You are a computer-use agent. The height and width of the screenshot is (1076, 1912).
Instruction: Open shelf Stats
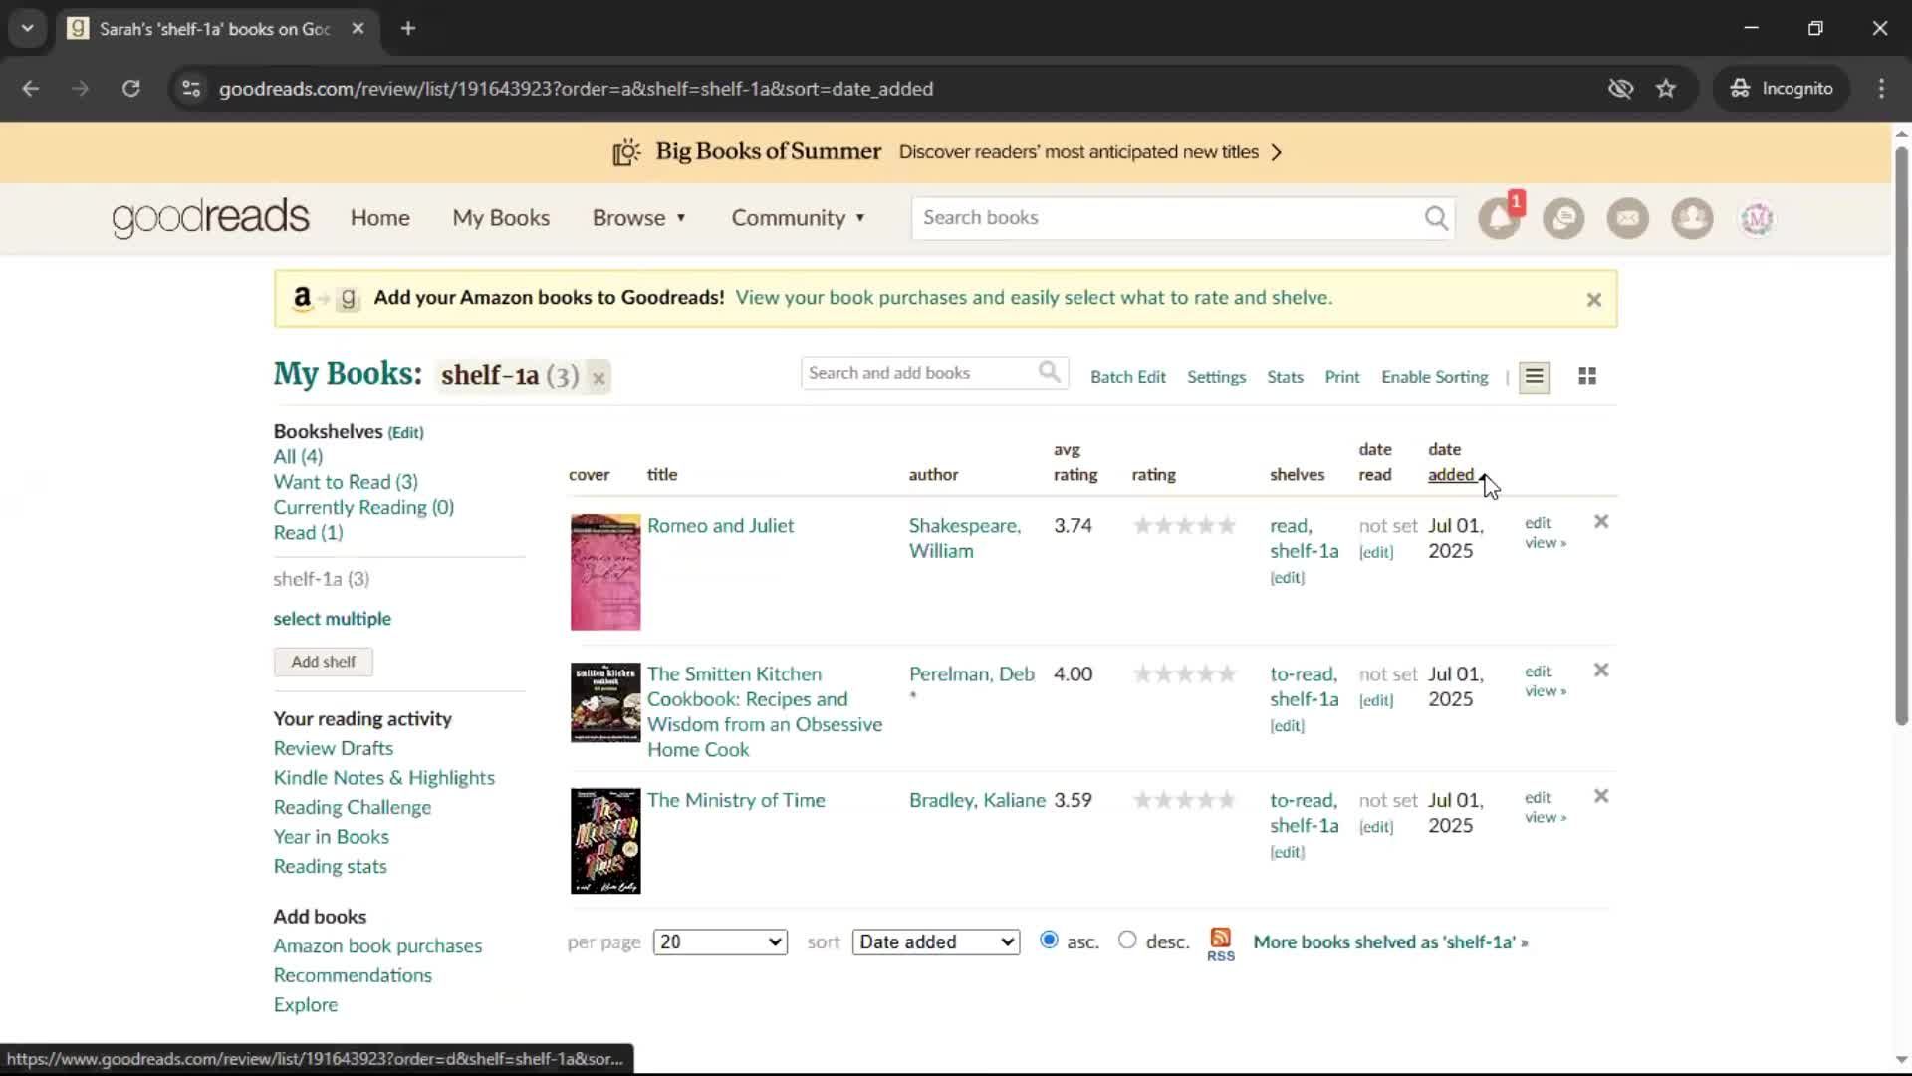(1285, 377)
